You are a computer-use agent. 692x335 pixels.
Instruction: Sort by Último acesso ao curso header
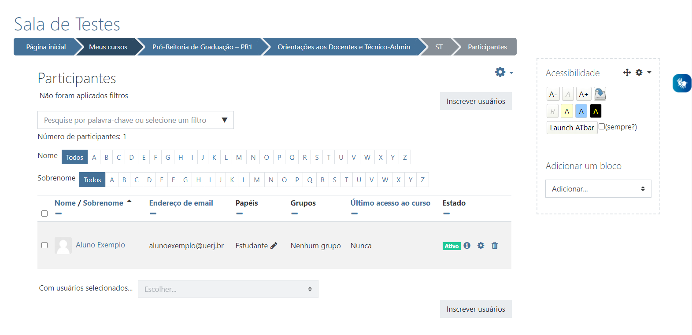(390, 203)
